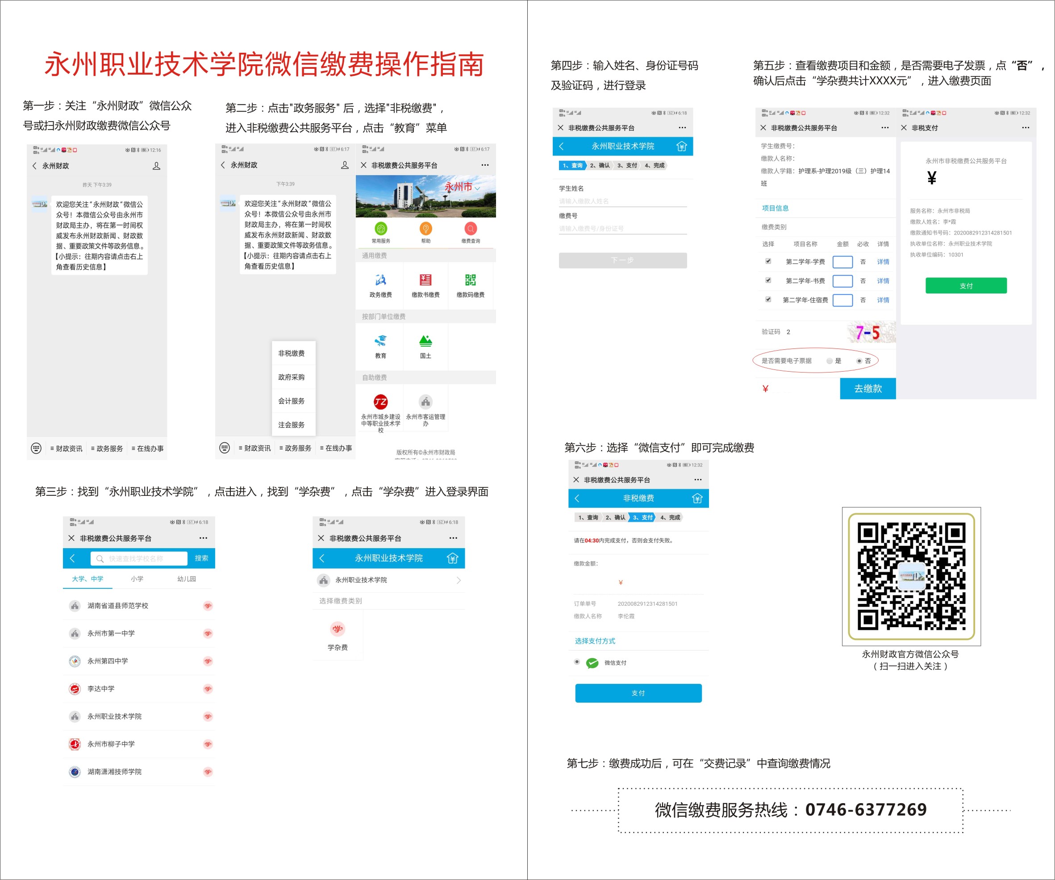Click the fee icon beside 永州第四中学
Image resolution: width=1055 pixels, height=880 pixels.
click(x=208, y=661)
